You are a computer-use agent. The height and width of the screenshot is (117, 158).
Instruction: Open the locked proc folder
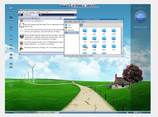point(85,47)
